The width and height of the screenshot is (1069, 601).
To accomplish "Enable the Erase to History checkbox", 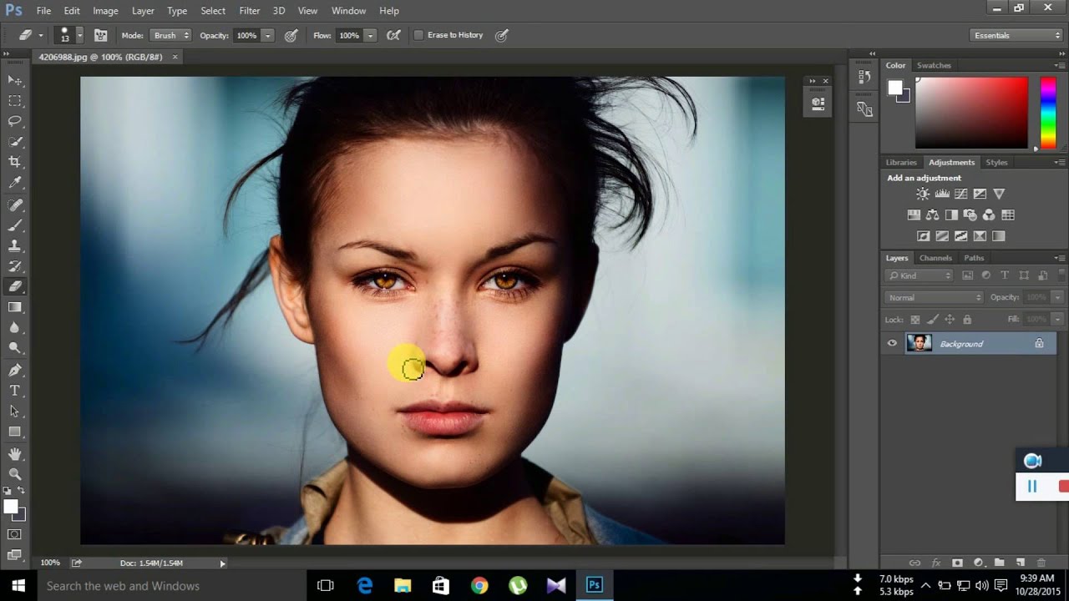I will pyautogui.click(x=418, y=35).
